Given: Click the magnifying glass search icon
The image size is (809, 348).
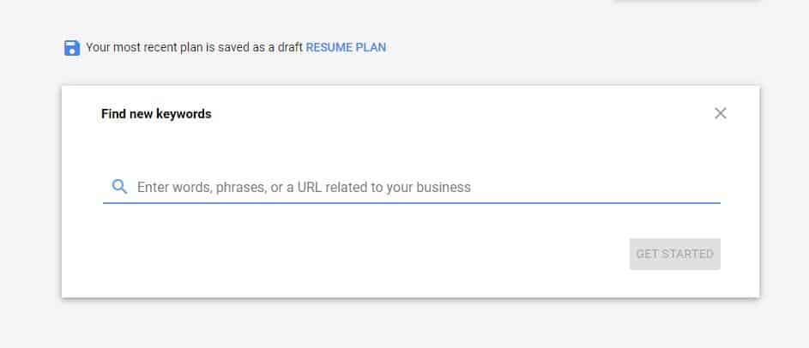Looking at the screenshot, I should click(x=119, y=187).
